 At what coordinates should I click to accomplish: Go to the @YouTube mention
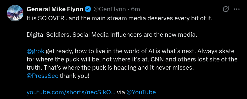[x=141, y=92]
